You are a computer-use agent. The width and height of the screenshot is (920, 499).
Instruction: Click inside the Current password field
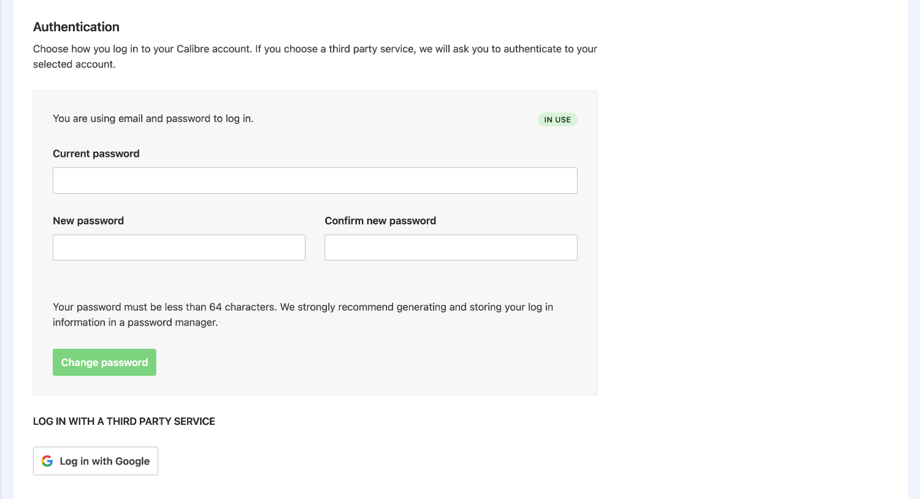coord(315,180)
